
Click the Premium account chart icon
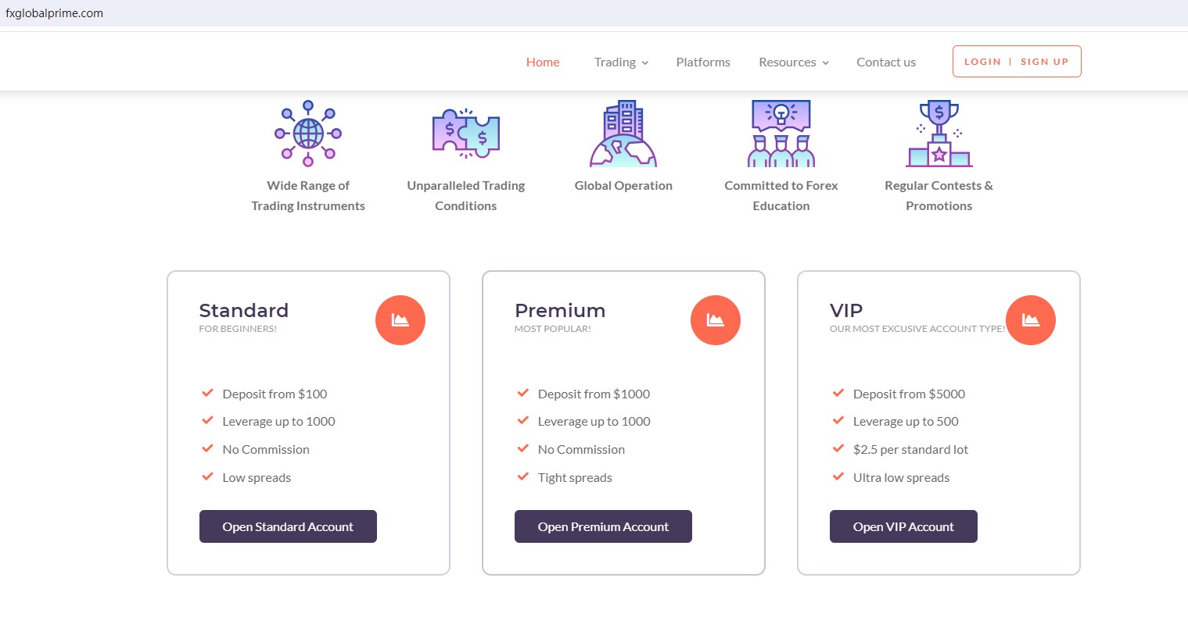click(x=716, y=320)
